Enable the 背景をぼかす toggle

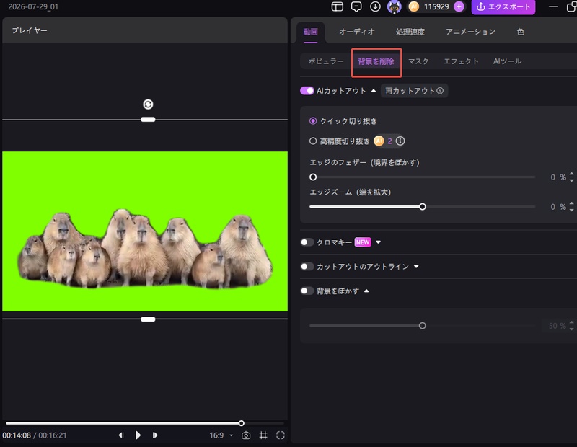307,291
